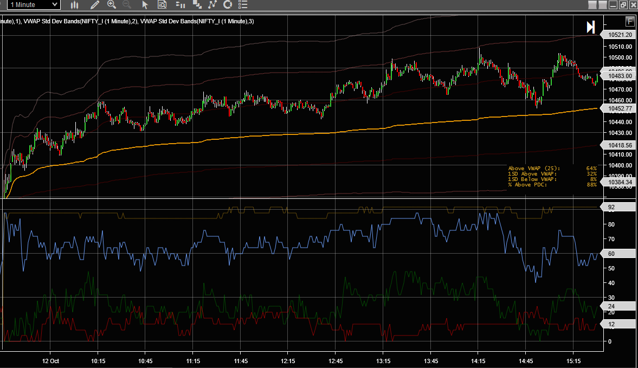
Task: Click the 10440.00 price axis label
Action: tap(620, 122)
